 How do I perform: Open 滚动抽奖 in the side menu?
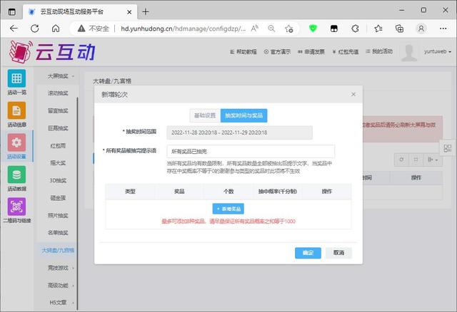tap(58, 93)
